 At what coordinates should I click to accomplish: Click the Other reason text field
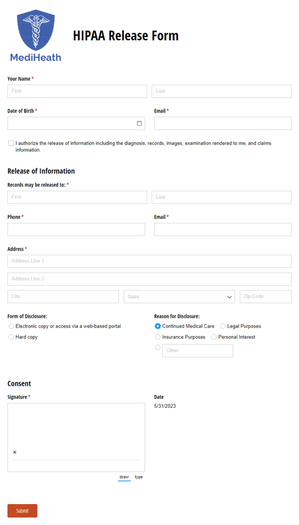coord(197,350)
